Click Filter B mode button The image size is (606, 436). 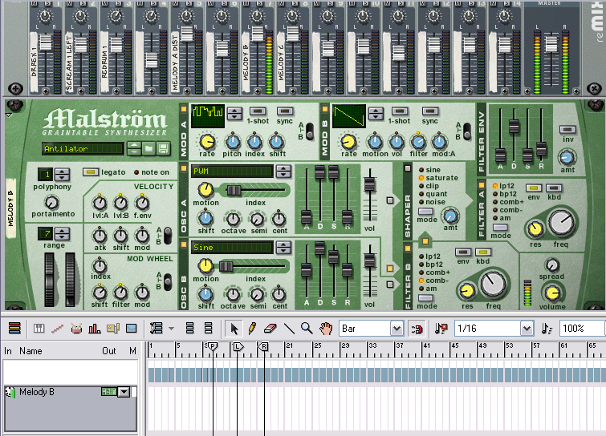pos(425,297)
